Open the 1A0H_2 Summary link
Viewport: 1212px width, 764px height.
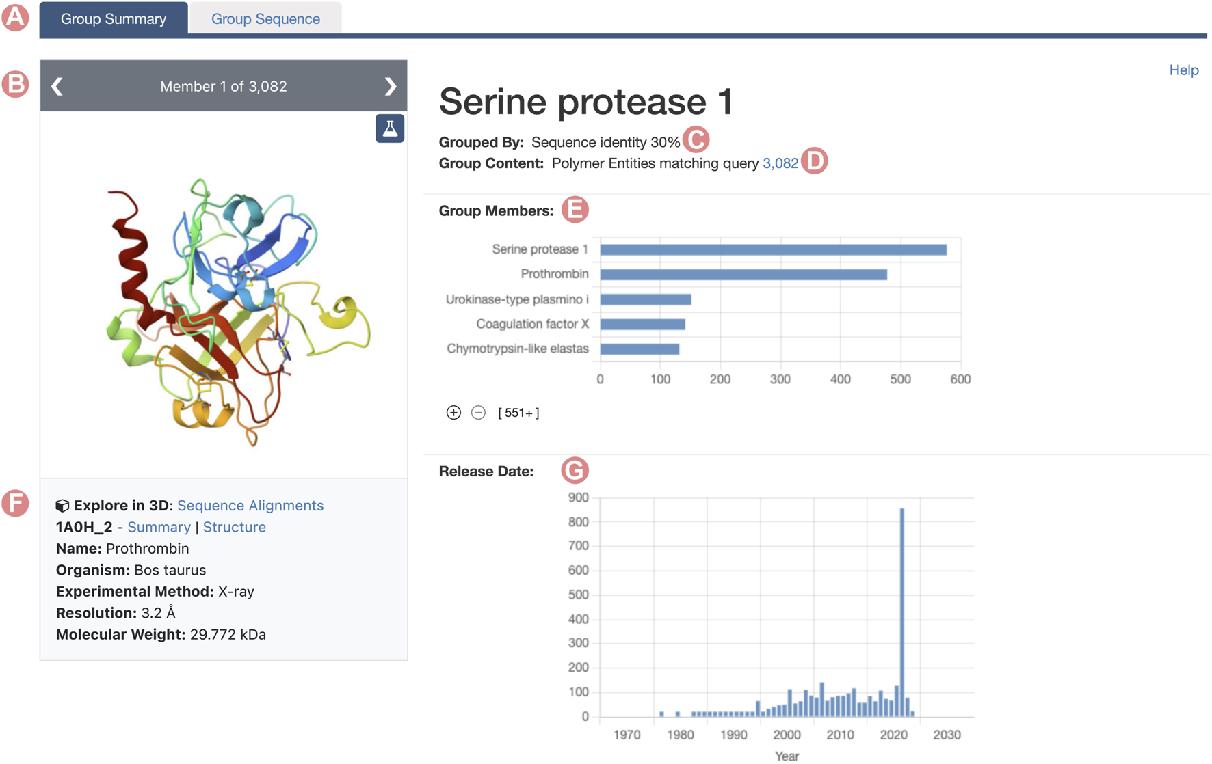[159, 527]
